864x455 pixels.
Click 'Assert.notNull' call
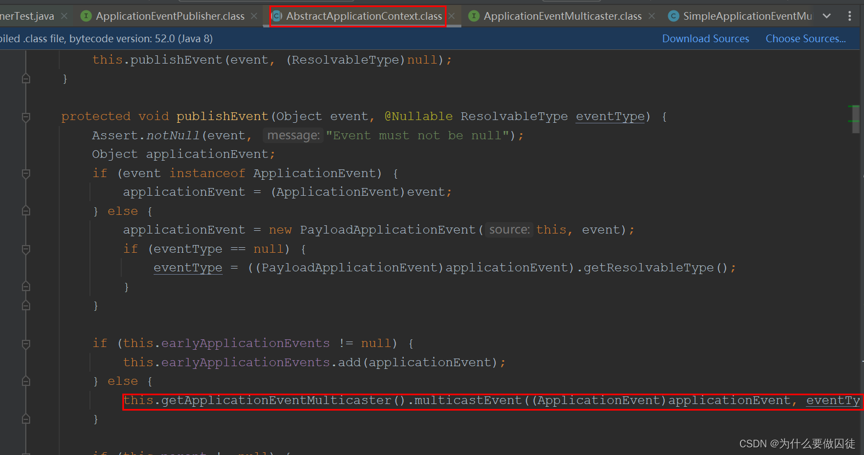pos(145,135)
